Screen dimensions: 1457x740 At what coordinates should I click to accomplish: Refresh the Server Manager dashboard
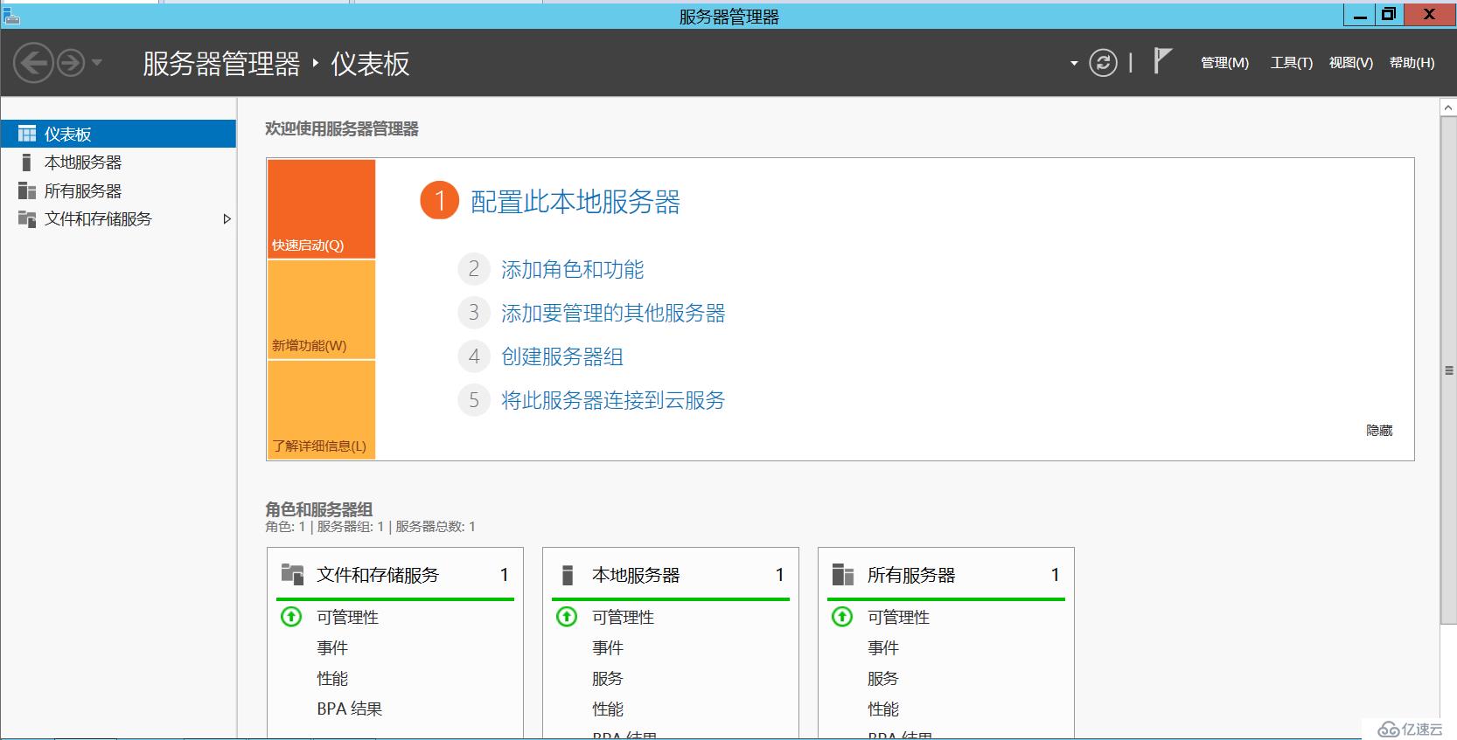[x=1103, y=63]
